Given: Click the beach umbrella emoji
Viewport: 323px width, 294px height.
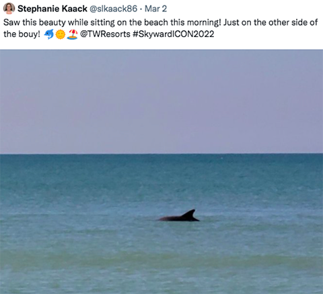Looking at the screenshot, I should click(x=72, y=34).
